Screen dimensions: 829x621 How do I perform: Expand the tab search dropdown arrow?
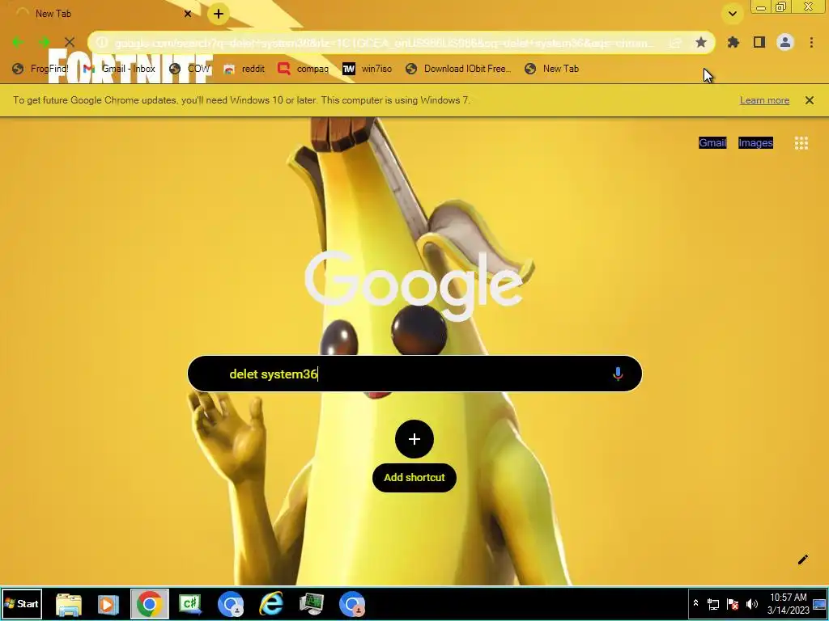732,14
